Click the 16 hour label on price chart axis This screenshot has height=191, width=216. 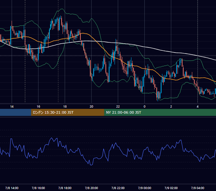pyautogui.click(x=38, y=107)
